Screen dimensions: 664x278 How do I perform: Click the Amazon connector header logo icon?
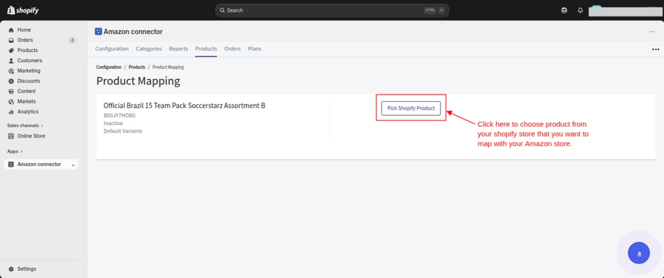coord(98,32)
